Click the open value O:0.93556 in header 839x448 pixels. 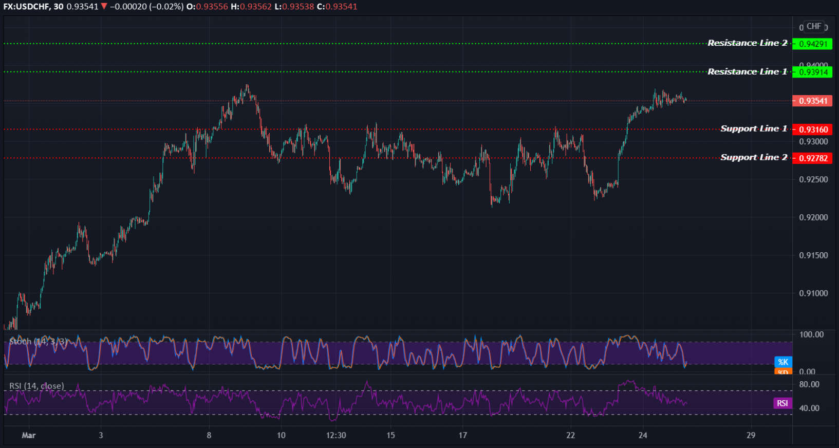tap(206, 7)
